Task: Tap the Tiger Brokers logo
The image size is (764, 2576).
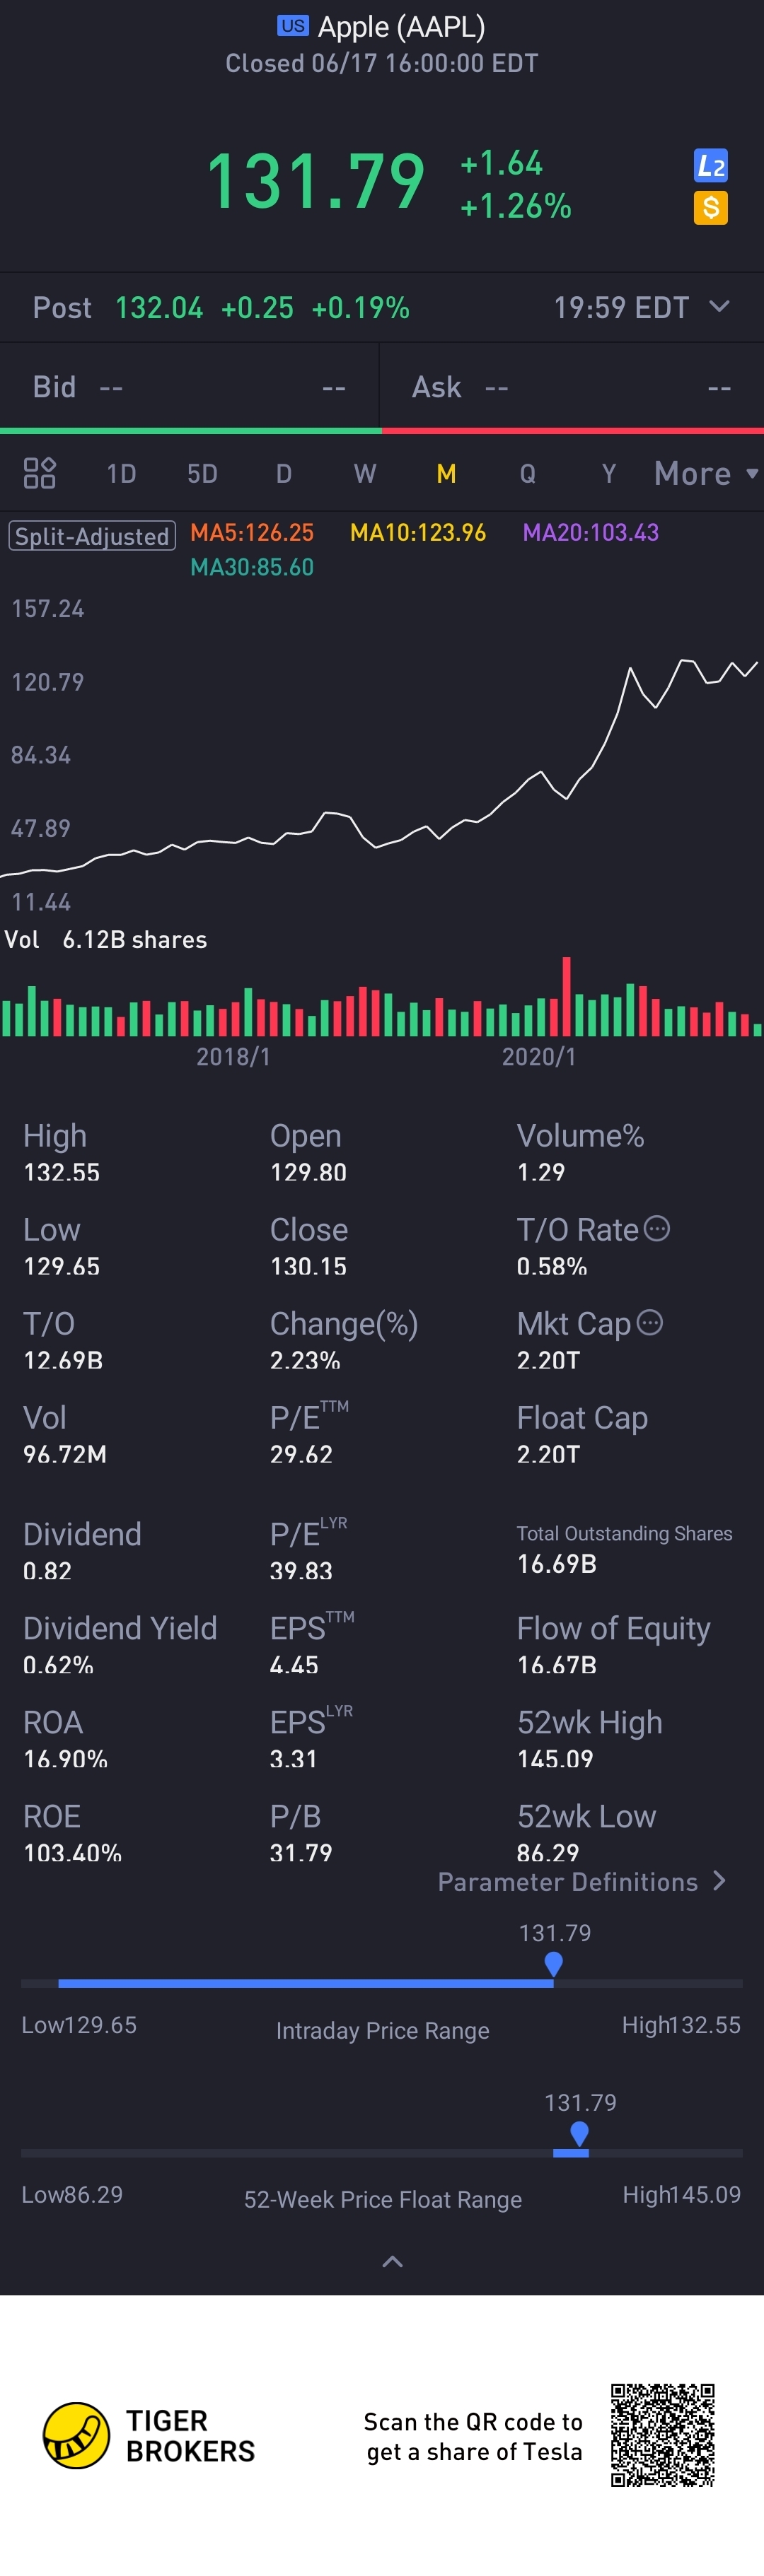Action: [x=76, y=2435]
